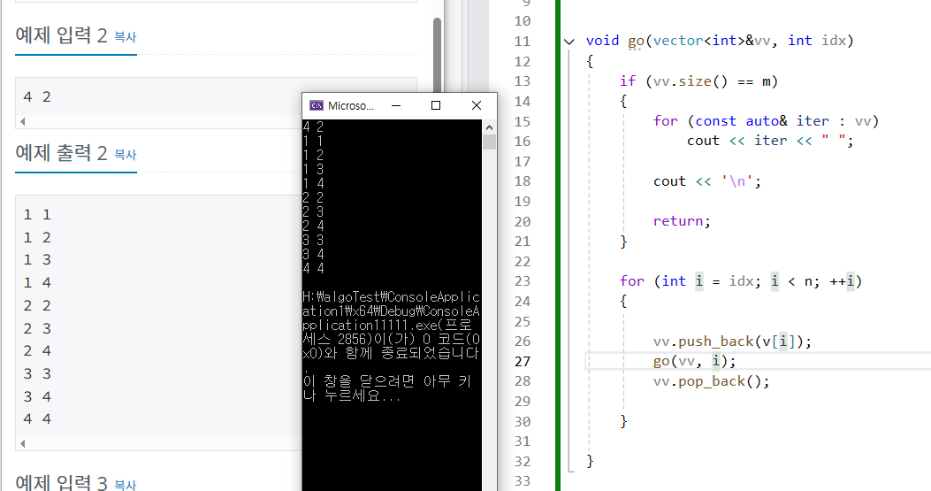The image size is (931, 491).
Task: Click output line '1 4' in example output
Action: tap(37, 282)
